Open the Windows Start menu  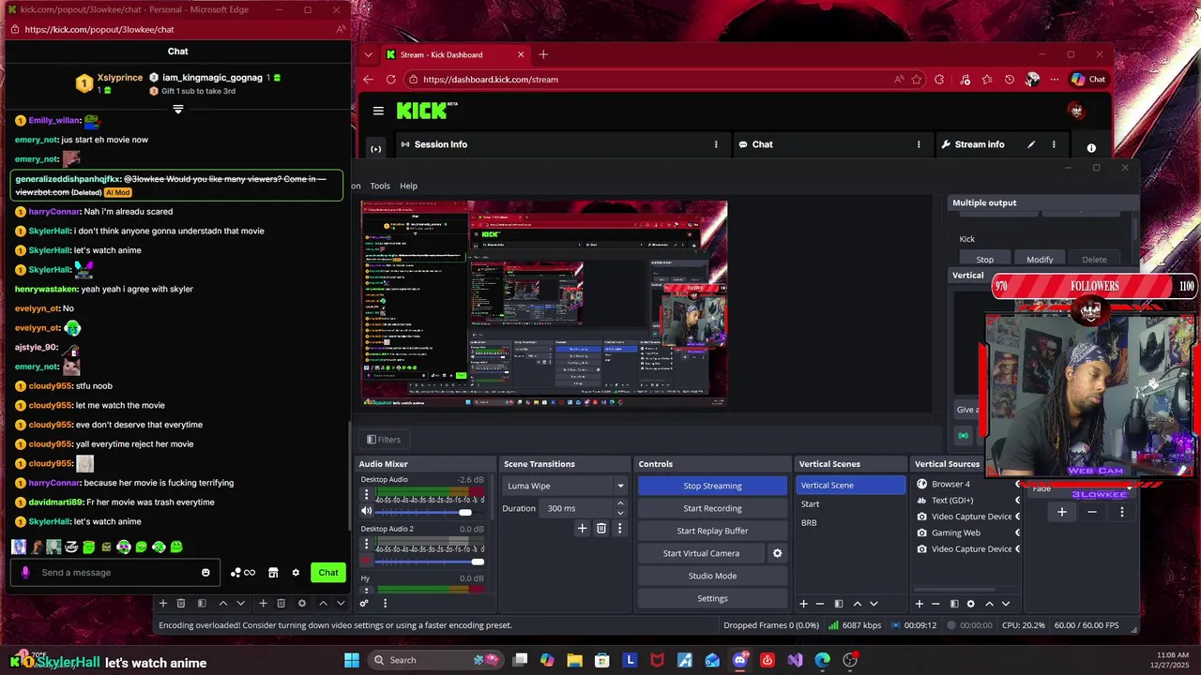point(352,660)
